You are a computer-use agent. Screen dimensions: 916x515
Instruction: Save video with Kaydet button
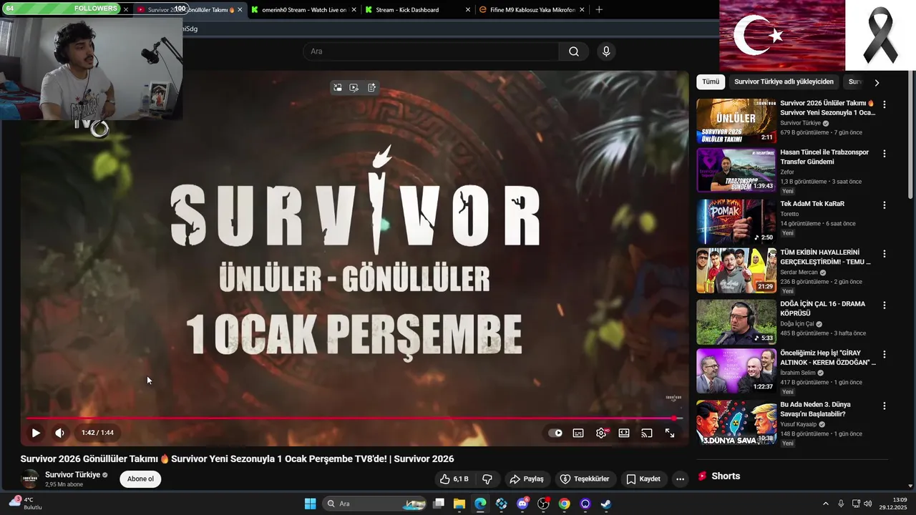pyautogui.click(x=643, y=479)
